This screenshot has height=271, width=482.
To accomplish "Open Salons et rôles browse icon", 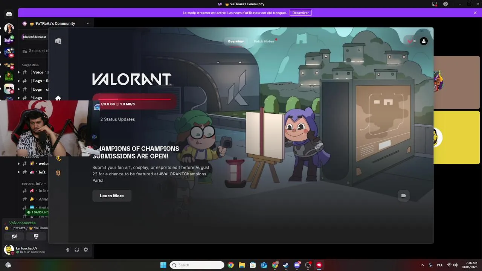I will (x=25, y=50).
